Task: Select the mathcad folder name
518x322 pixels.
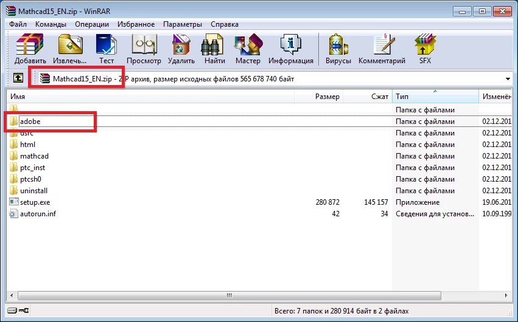Action: click(x=34, y=156)
